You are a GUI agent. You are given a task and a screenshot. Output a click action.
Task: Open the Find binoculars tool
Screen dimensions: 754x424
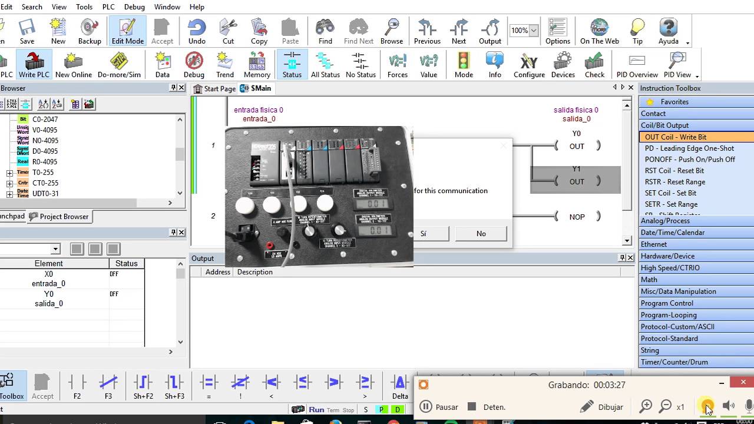(x=325, y=31)
